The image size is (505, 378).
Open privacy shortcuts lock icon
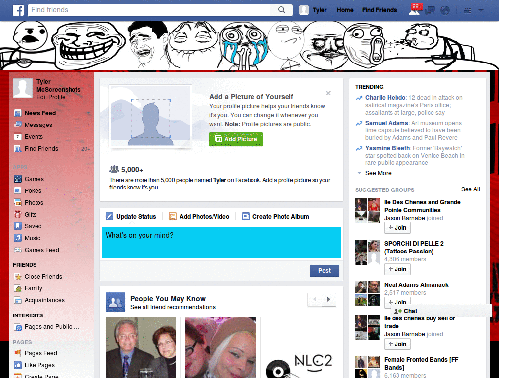point(468,11)
